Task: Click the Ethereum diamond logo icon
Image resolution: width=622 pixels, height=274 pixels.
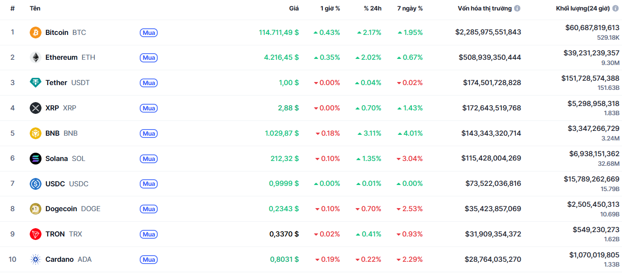Action: coord(35,58)
